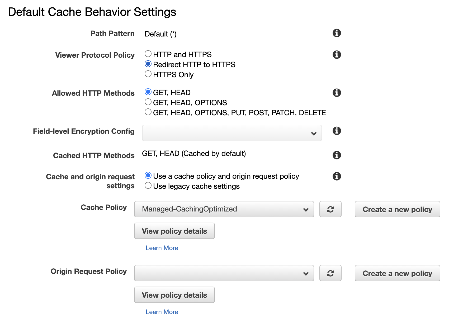
Task: Open Learn More link under Origin Request Policy
Action: (x=162, y=312)
